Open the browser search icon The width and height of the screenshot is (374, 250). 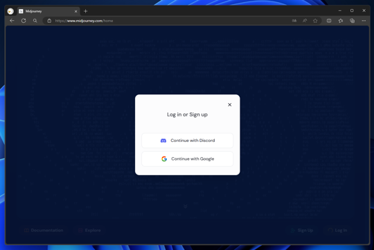click(35, 21)
